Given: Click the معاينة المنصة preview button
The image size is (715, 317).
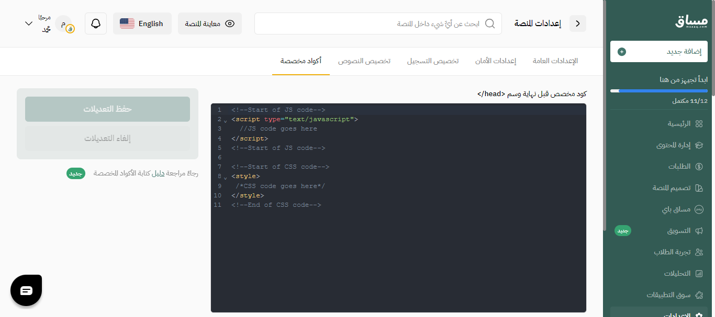Looking at the screenshot, I should pyautogui.click(x=210, y=24).
